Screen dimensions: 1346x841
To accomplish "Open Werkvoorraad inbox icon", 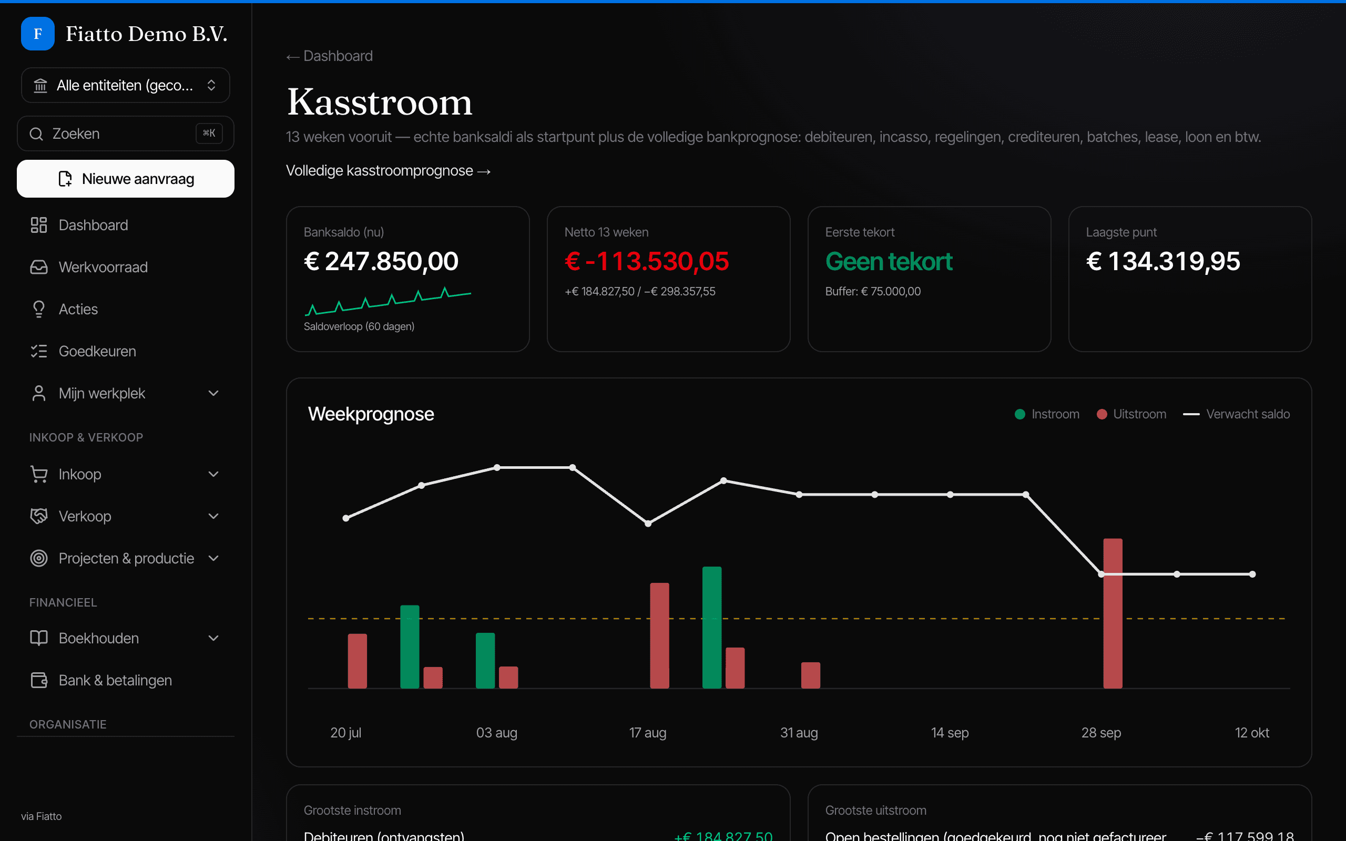I will 38,267.
